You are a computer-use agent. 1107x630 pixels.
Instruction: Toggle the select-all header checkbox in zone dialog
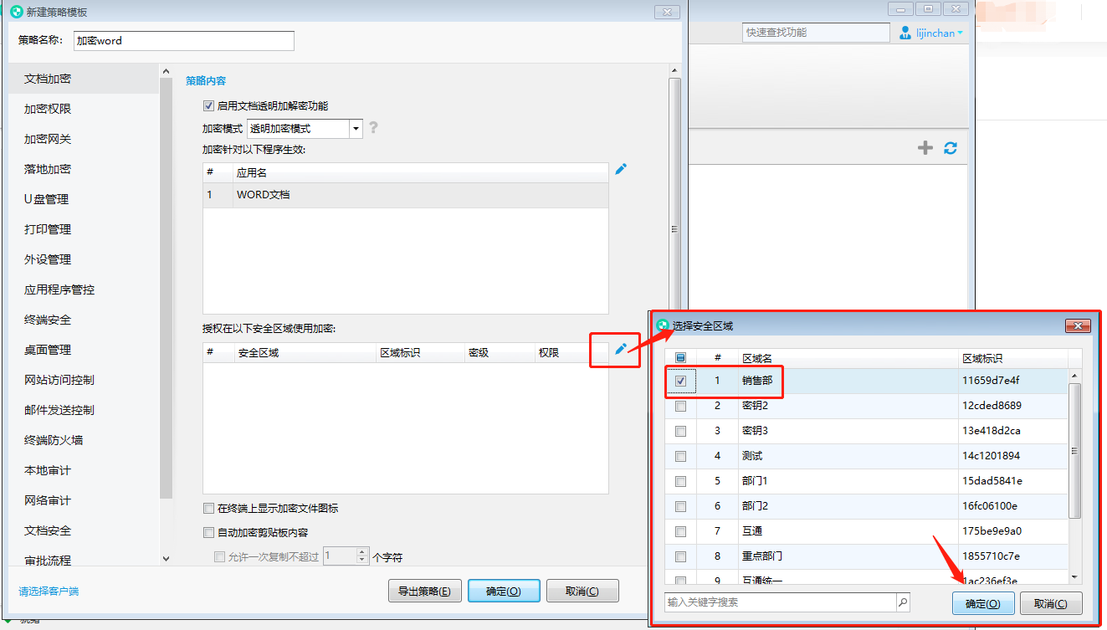click(680, 358)
